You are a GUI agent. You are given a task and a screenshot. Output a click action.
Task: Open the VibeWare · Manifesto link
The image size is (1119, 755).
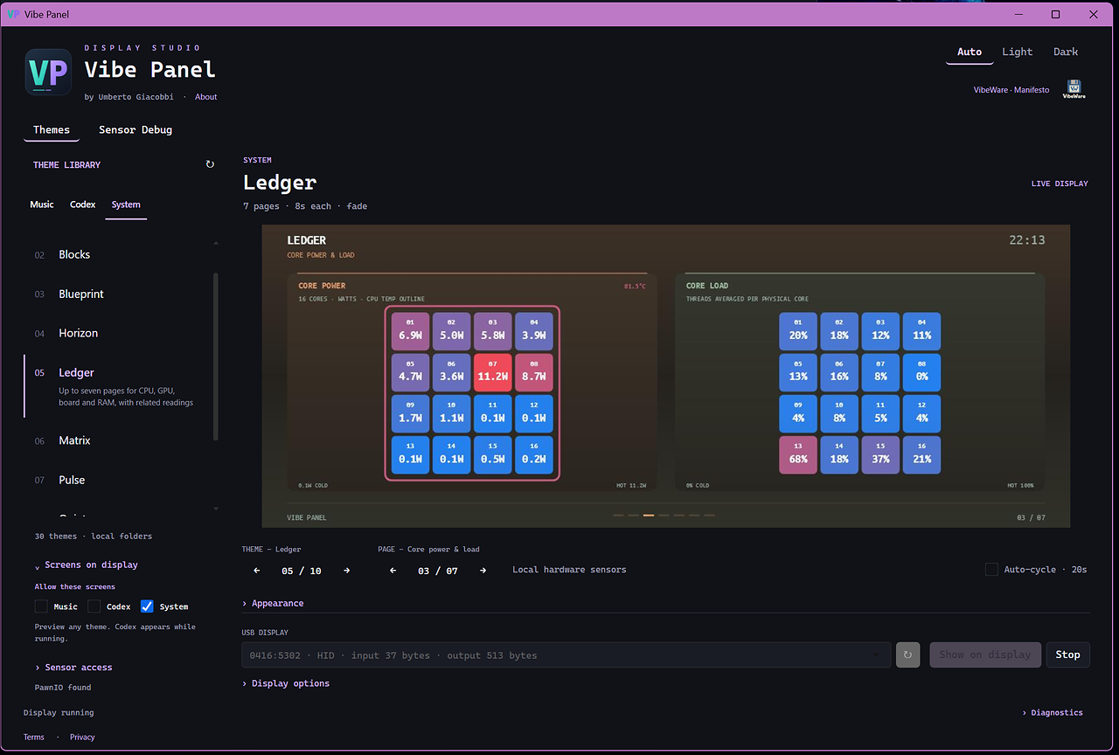pyautogui.click(x=1011, y=90)
